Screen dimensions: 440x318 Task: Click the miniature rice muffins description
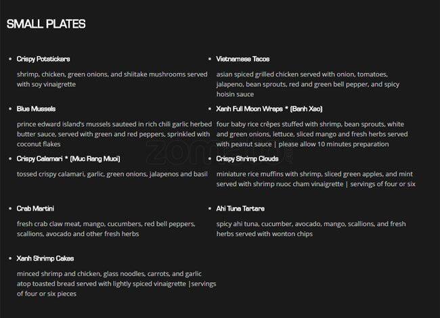(315, 179)
